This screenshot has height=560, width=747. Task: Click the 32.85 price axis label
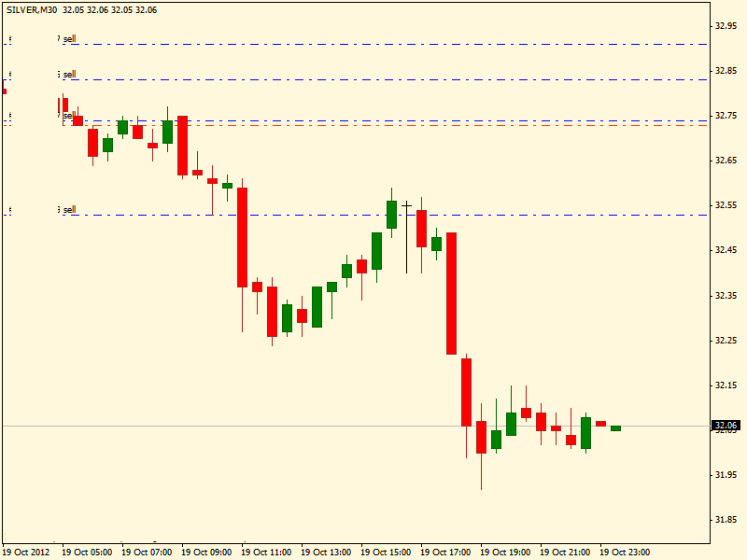[x=726, y=71]
